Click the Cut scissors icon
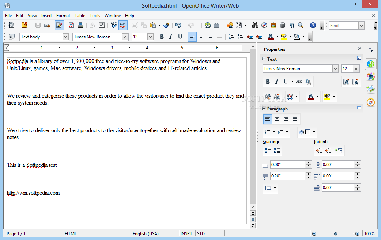The width and height of the screenshot is (381, 240). pyautogui.click(x=135, y=25)
